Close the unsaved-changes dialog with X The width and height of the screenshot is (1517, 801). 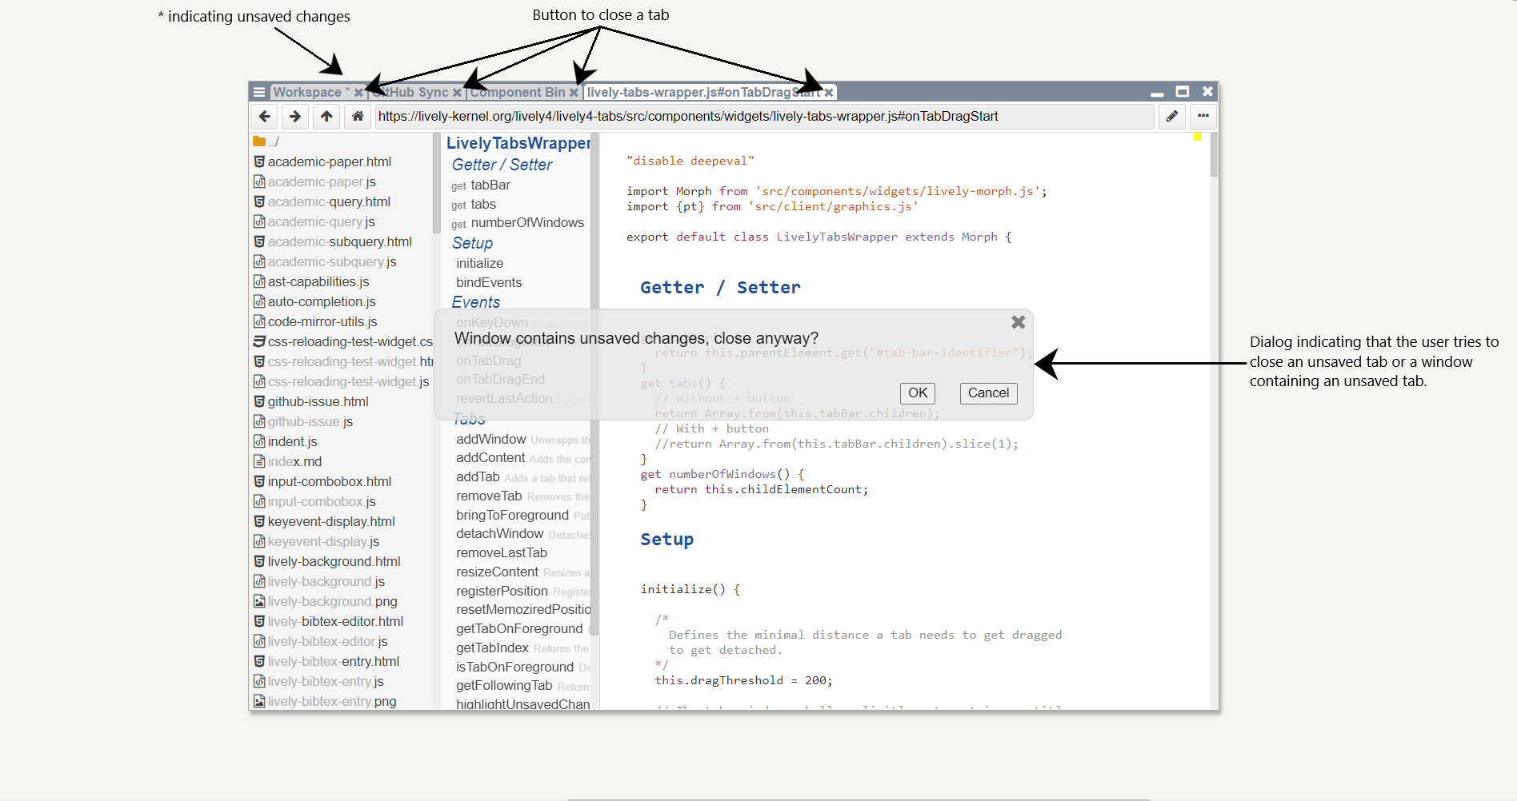click(1018, 322)
